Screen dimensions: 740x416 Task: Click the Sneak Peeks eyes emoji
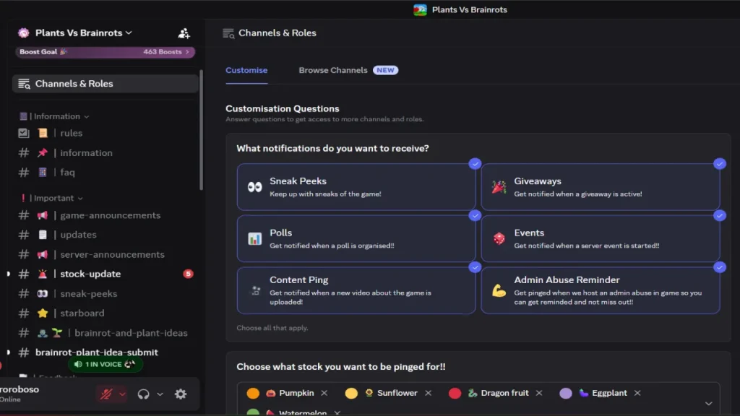point(255,187)
